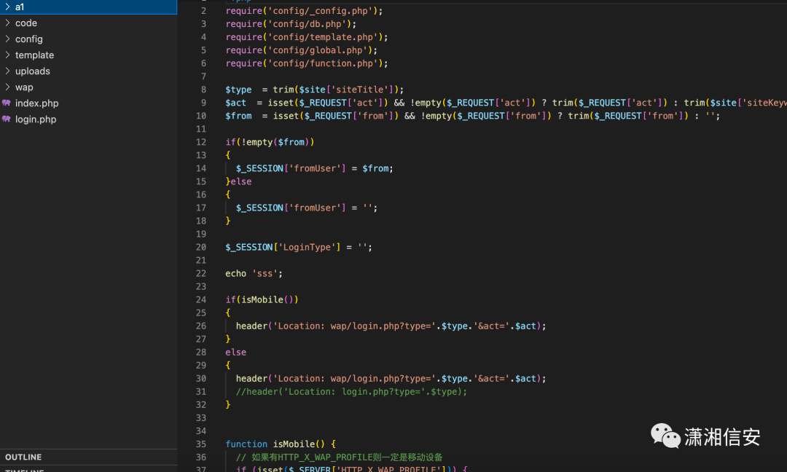Click line number 28 in the gutter
This screenshot has width=787, height=472.
pyautogui.click(x=201, y=352)
